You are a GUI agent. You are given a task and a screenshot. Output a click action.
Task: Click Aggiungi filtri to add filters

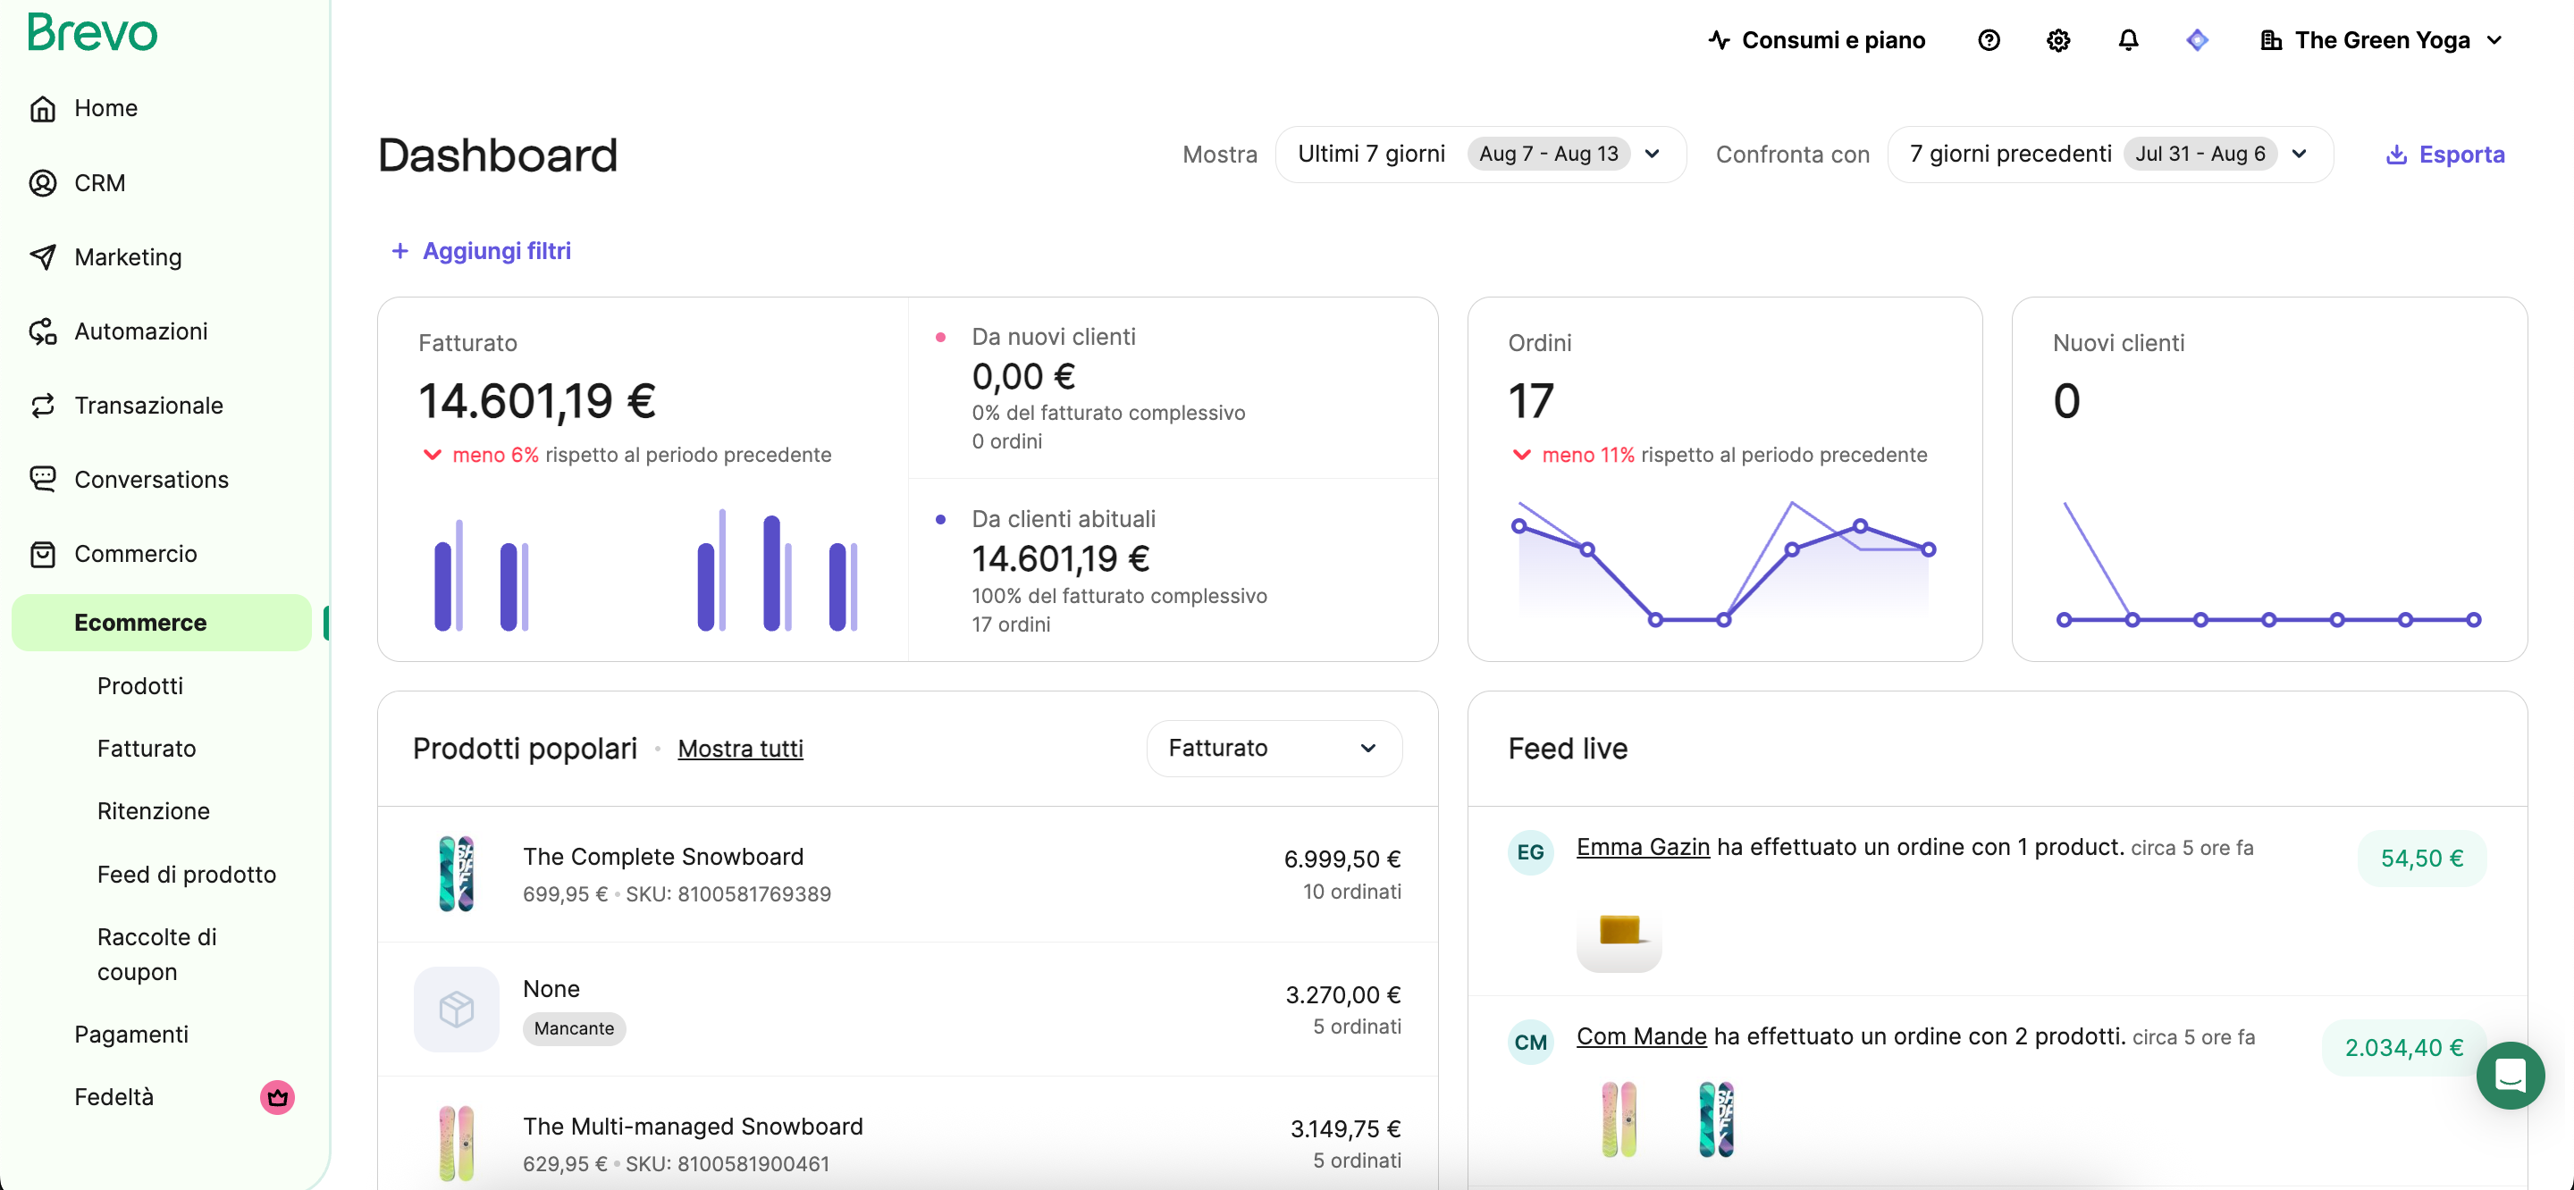click(481, 251)
